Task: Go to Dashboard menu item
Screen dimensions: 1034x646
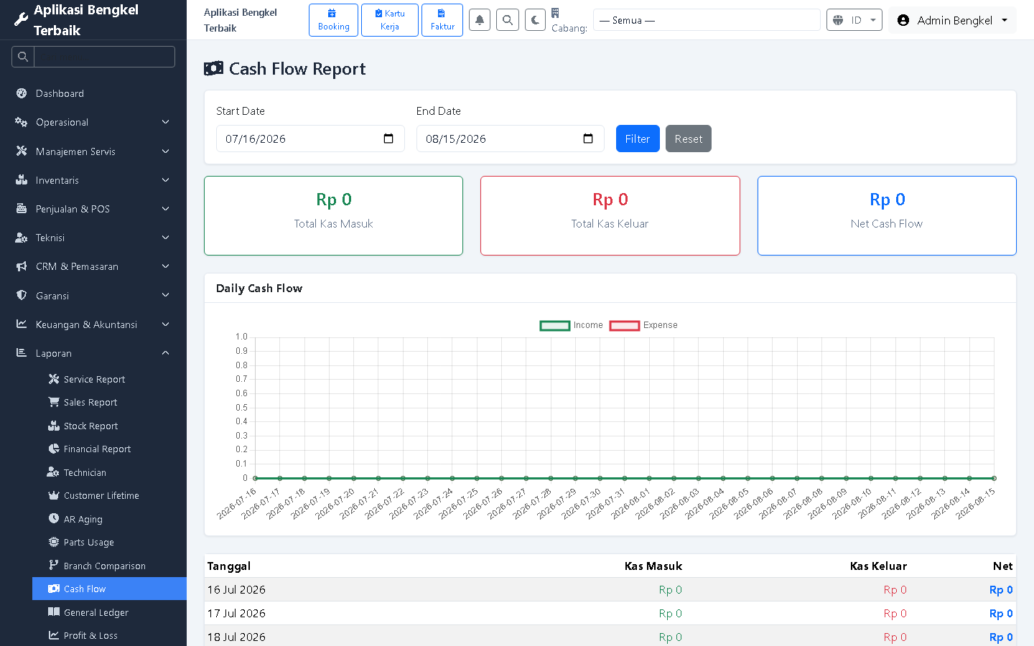Action: pyautogui.click(x=93, y=93)
